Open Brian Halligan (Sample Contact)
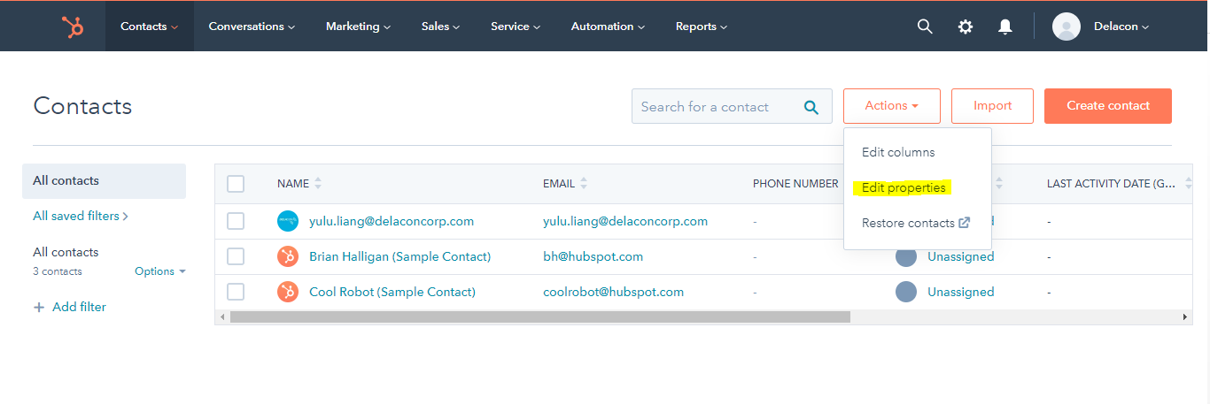The image size is (1210, 404). pyautogui.click(x=399, y=256)
